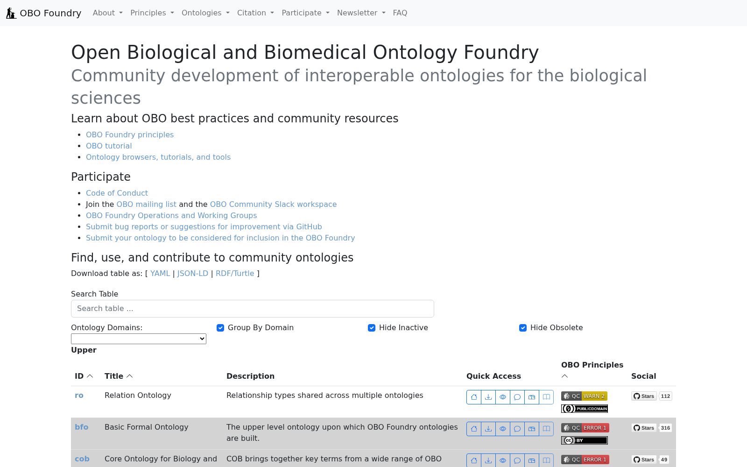The image size is (747, 467).
Task: Open the book icon in the cob row
Action: coord(546,460)
